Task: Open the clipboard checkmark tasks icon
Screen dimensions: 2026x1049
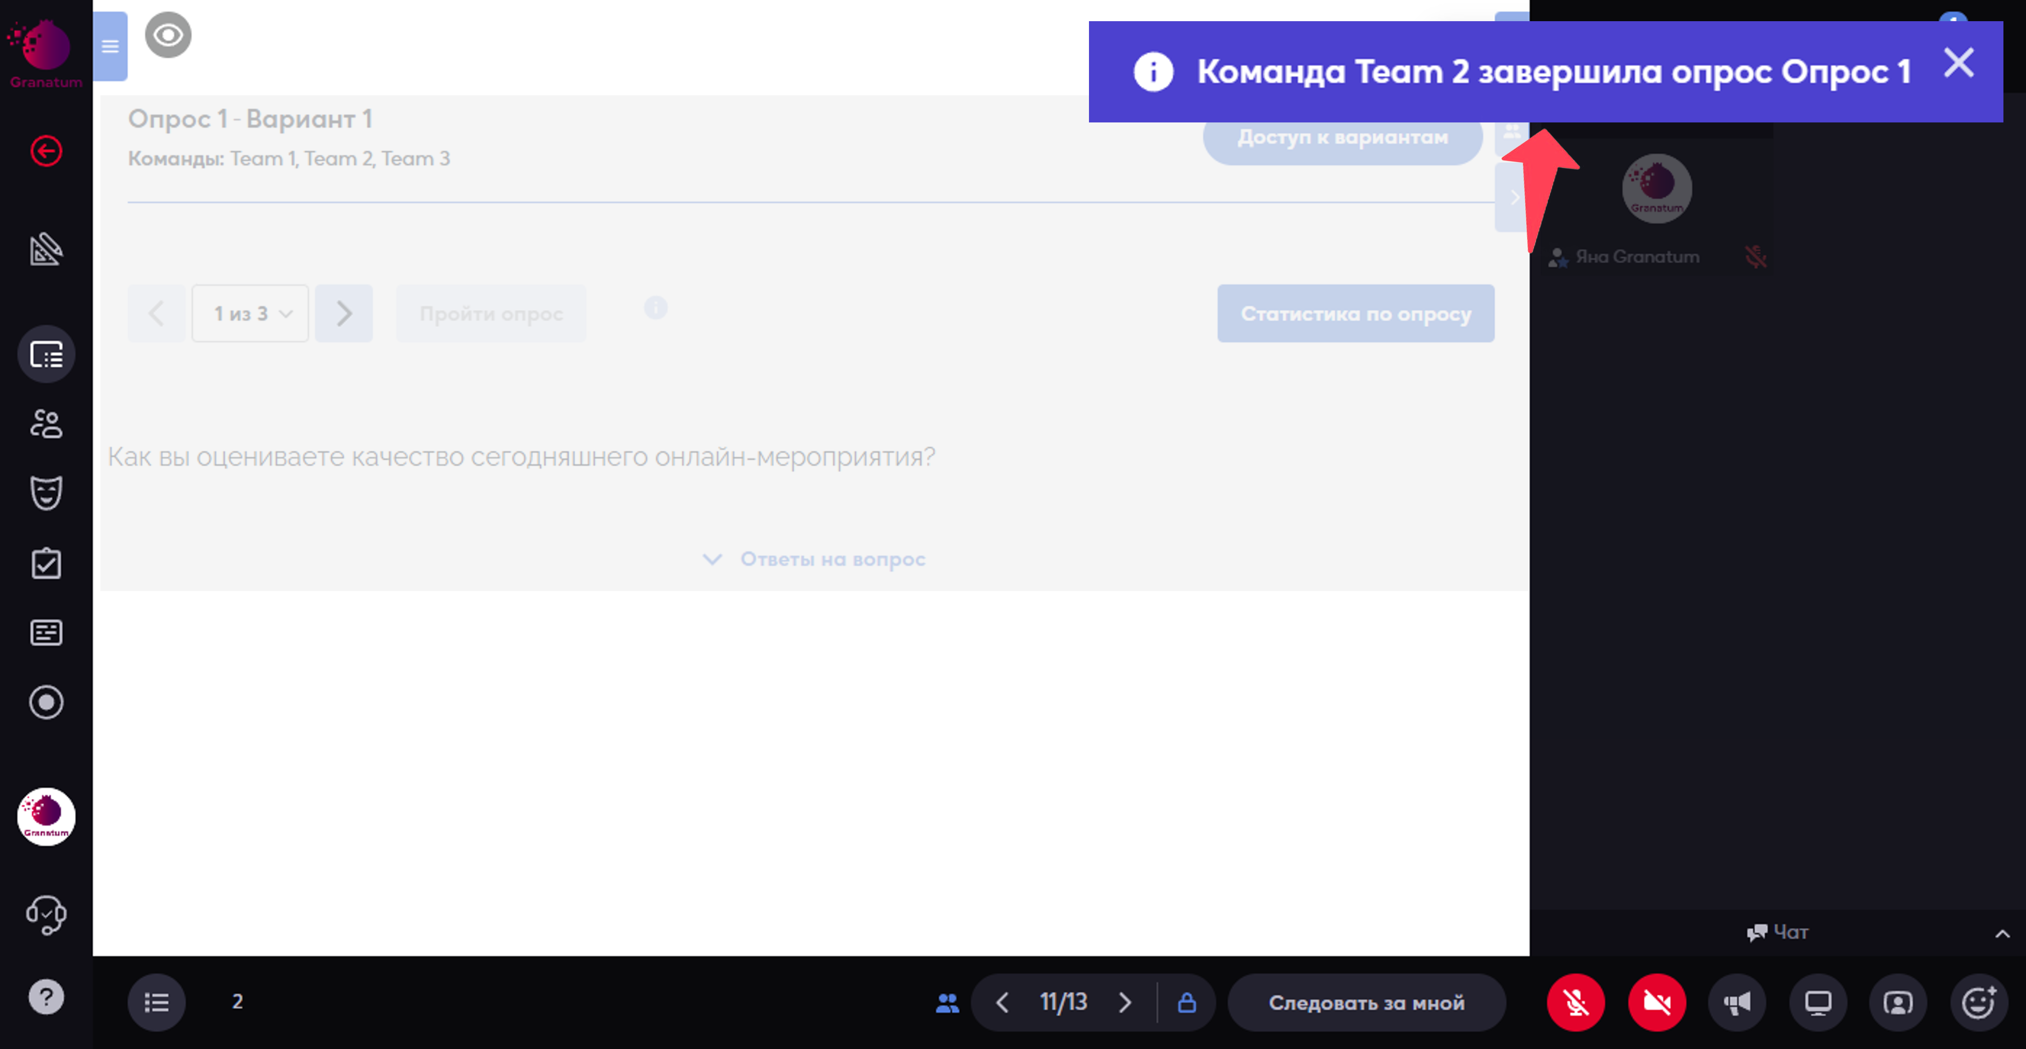Action: click(x=47, y=563)
